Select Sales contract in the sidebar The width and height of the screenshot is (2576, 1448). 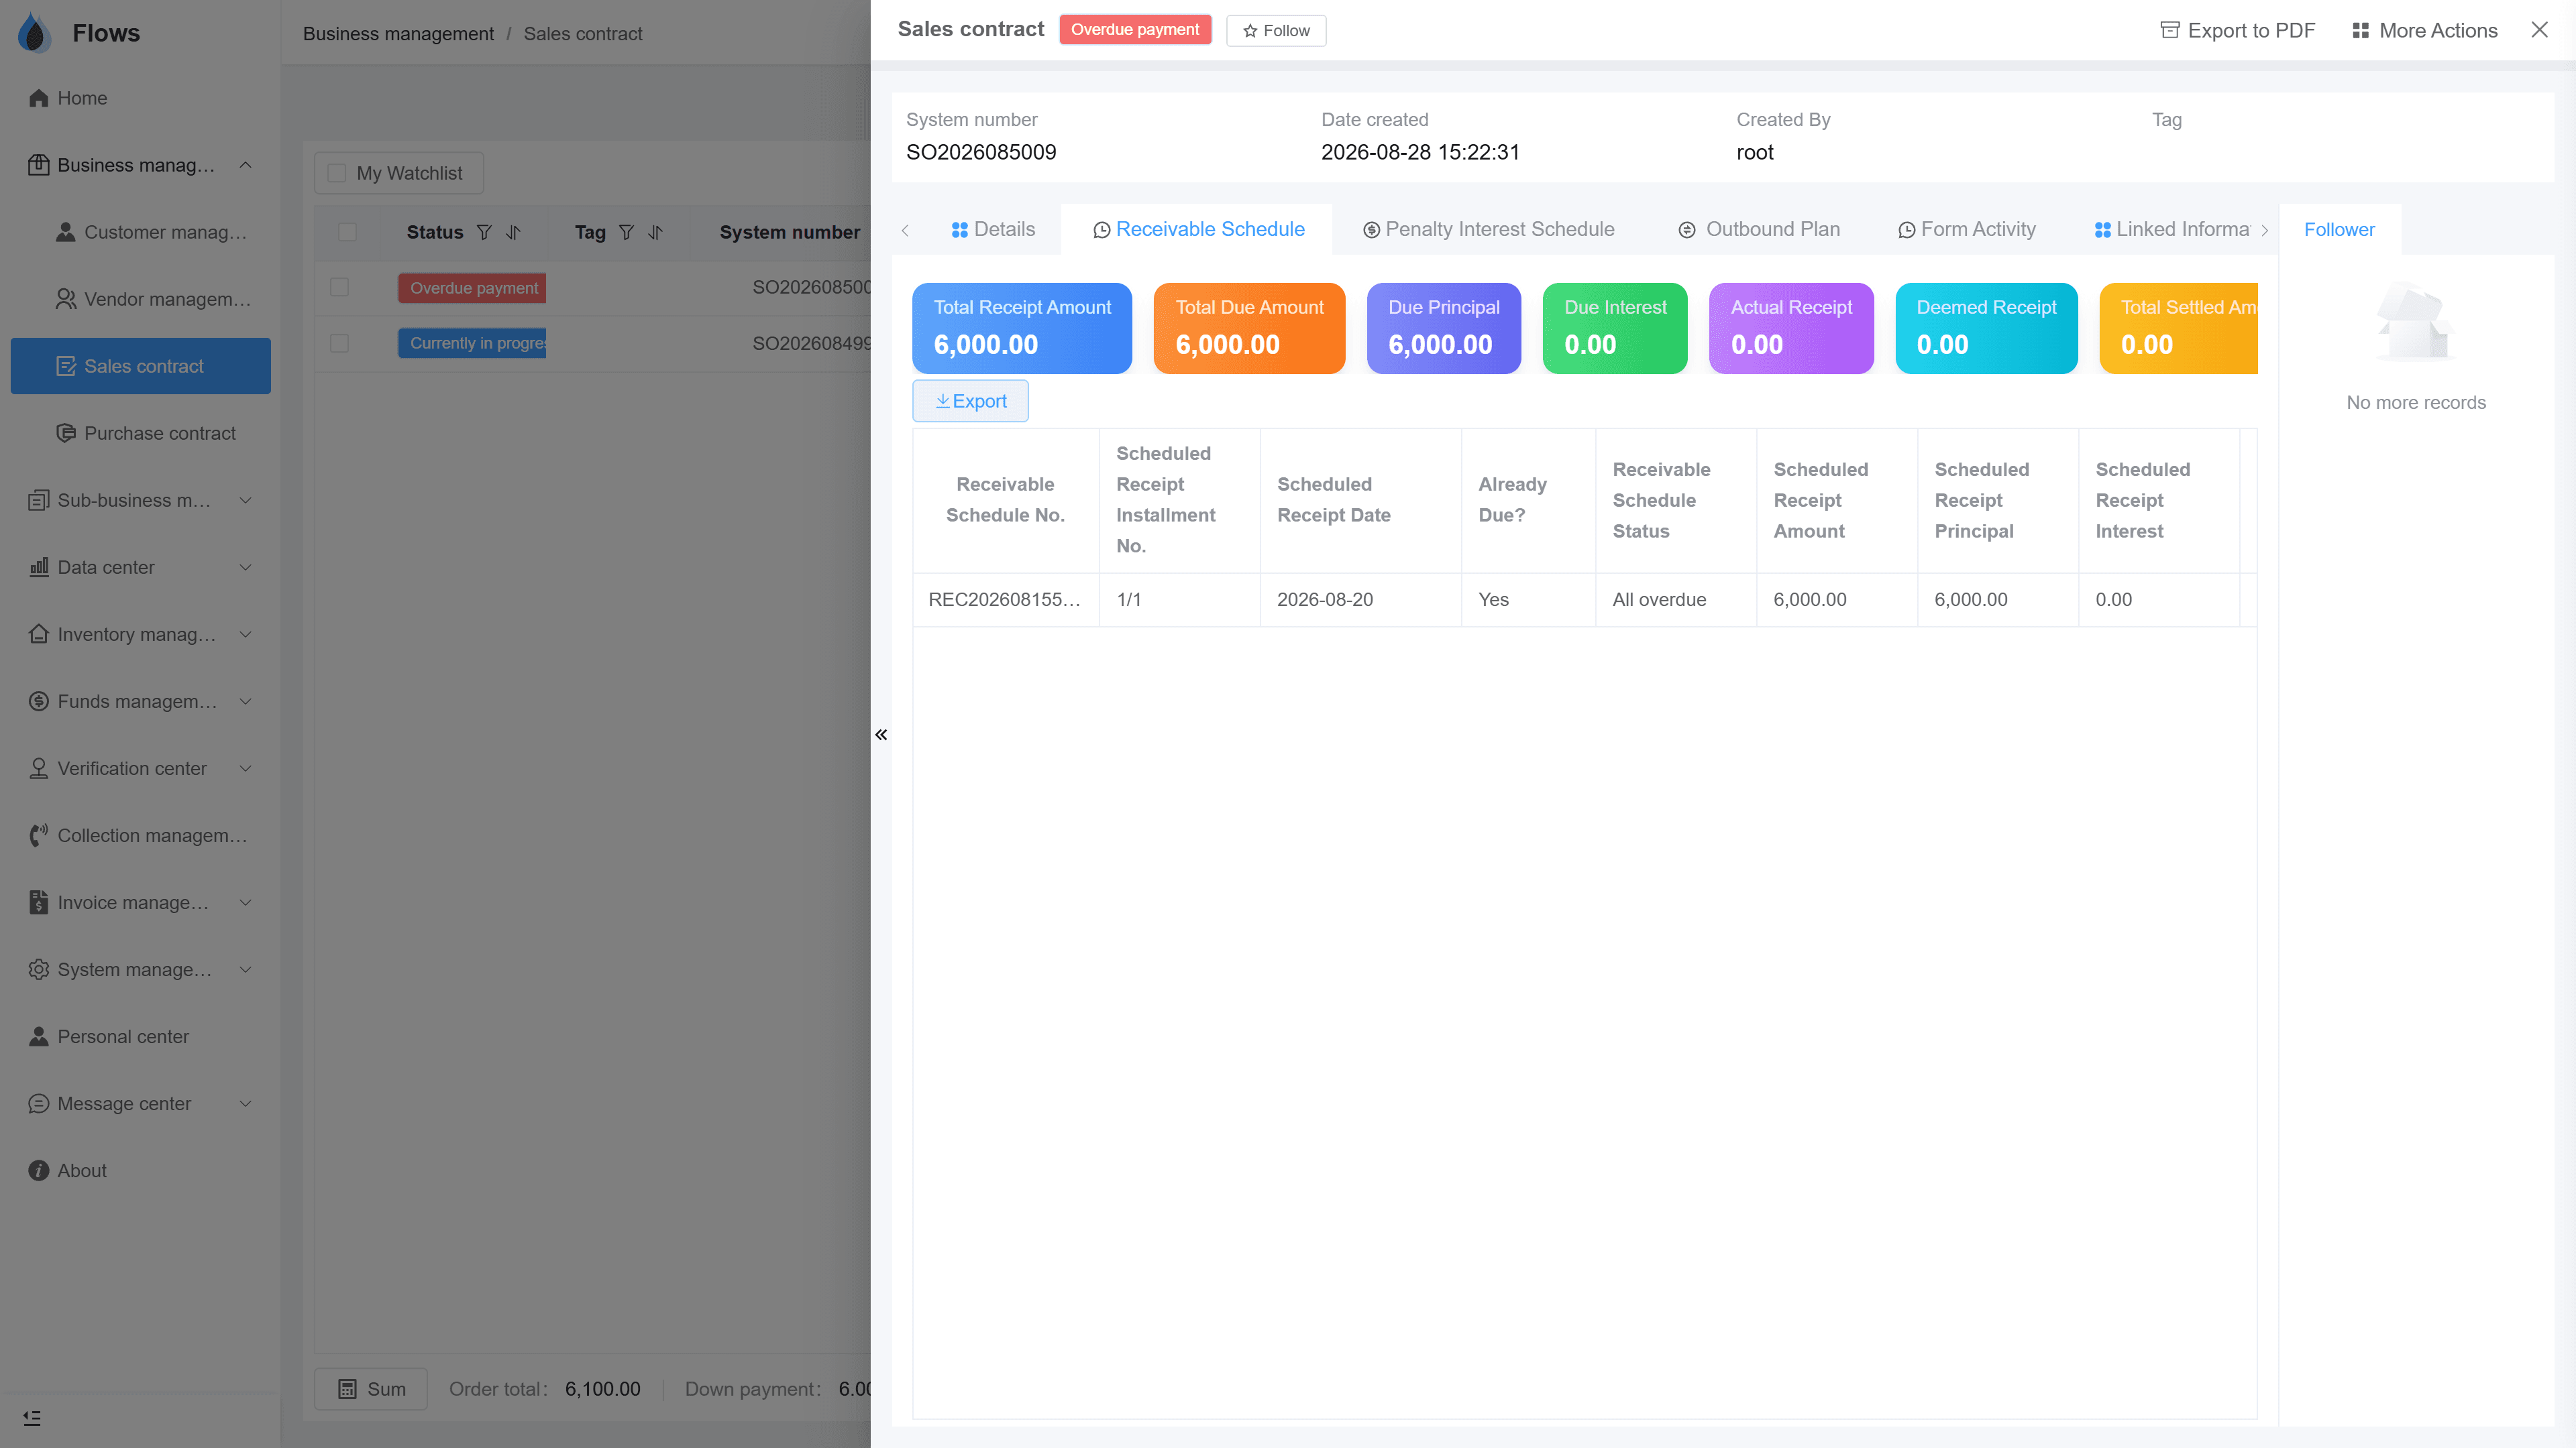click(x=140, y=366)
